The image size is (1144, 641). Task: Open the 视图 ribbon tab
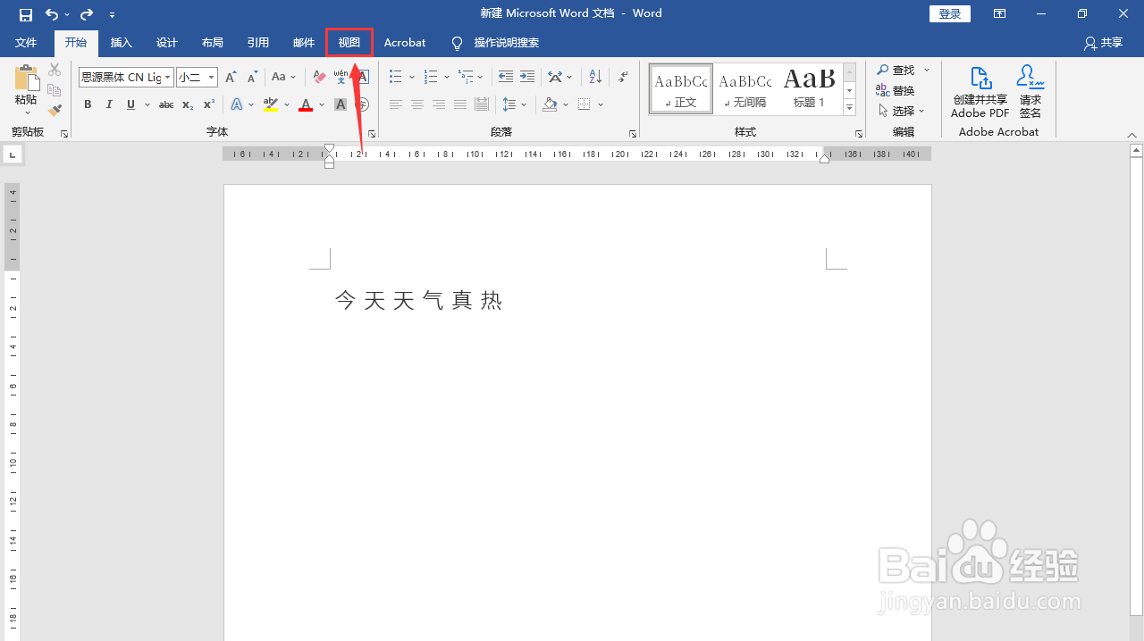point(349,42)
